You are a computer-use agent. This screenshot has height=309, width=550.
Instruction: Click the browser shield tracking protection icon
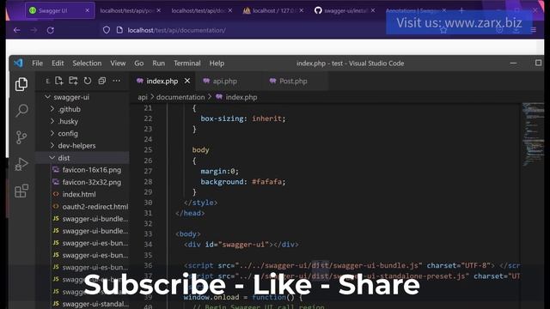point(107,30)
